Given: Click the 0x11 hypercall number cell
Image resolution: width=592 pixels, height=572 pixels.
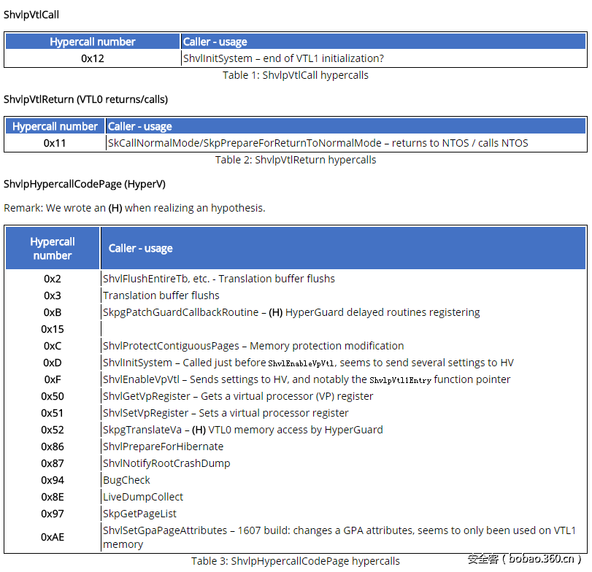Looking at the screenshot, I should pos(55,143).
